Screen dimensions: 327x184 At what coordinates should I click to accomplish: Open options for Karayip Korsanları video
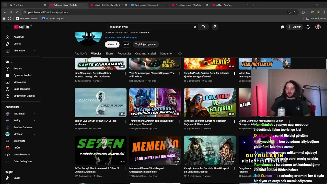tap(234, 169)
